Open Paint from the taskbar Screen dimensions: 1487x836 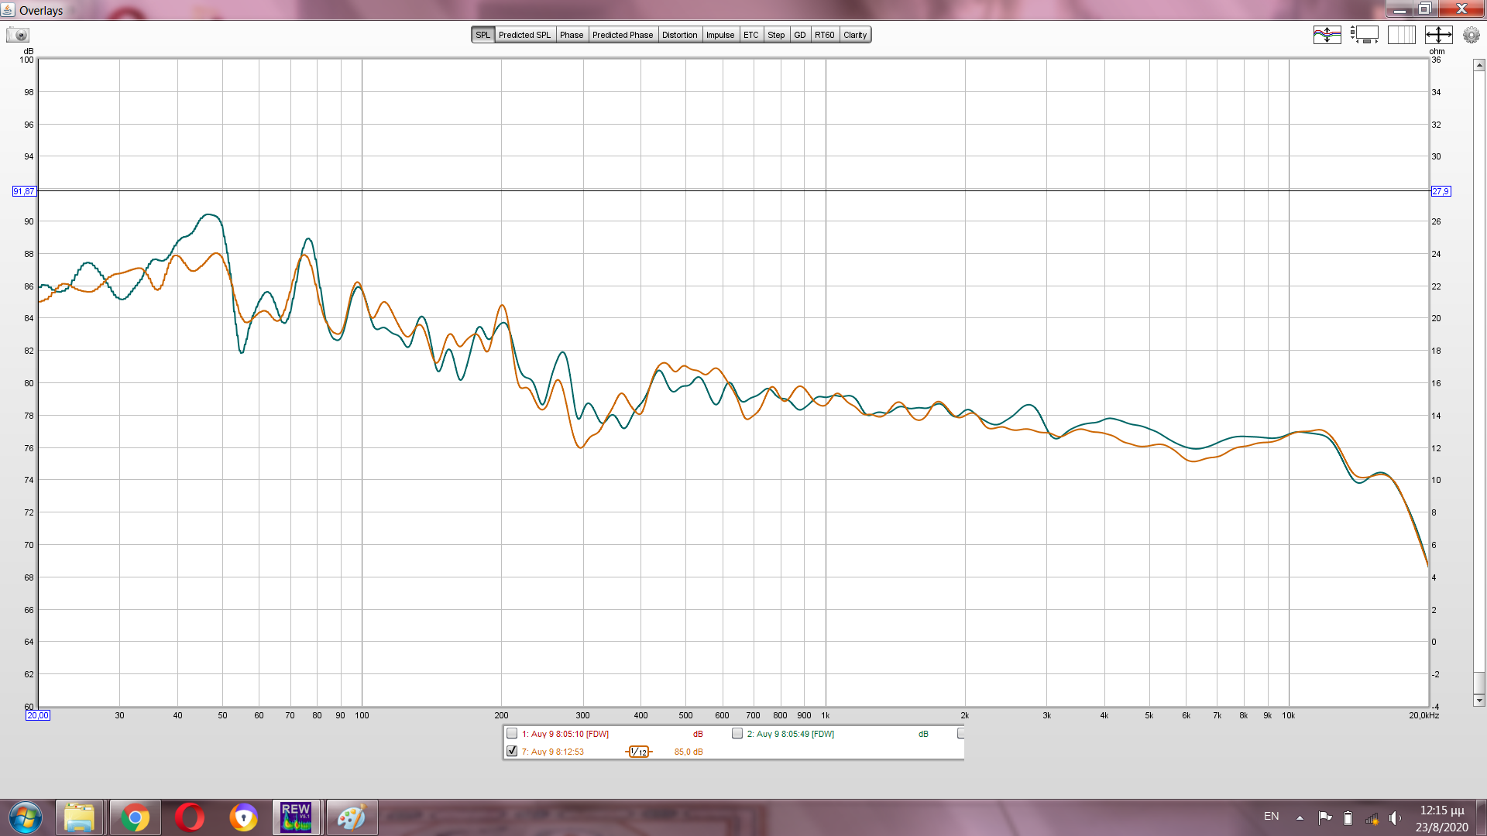pyautogui.click(x=351, y=817)
